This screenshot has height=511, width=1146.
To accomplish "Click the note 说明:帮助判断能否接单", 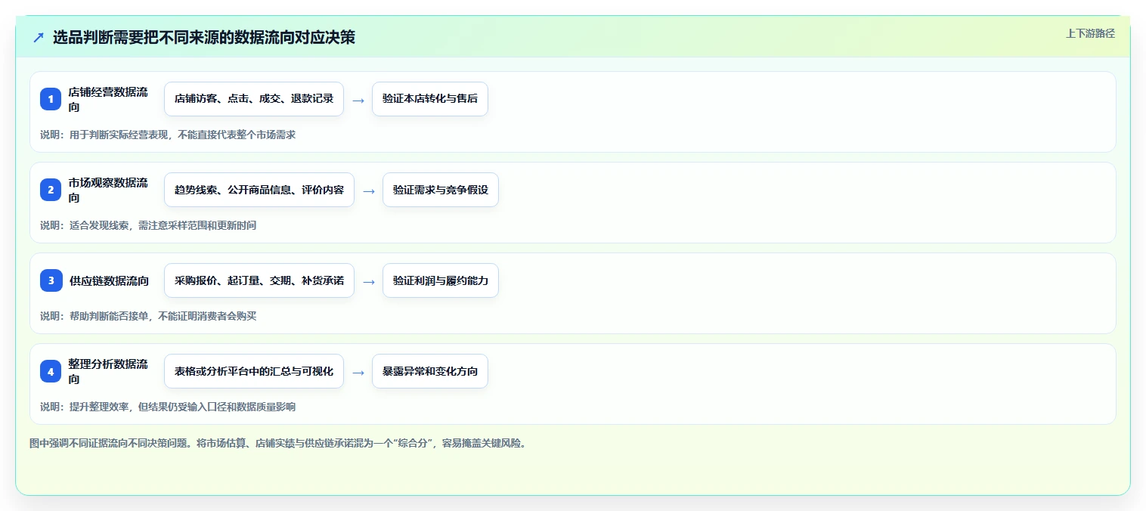I will (x=148, y=316).
